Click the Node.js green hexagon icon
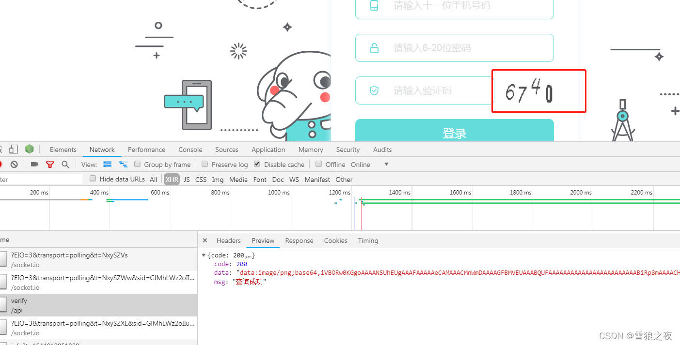This screenshot has height=345, width=680. tap(29, 149)
